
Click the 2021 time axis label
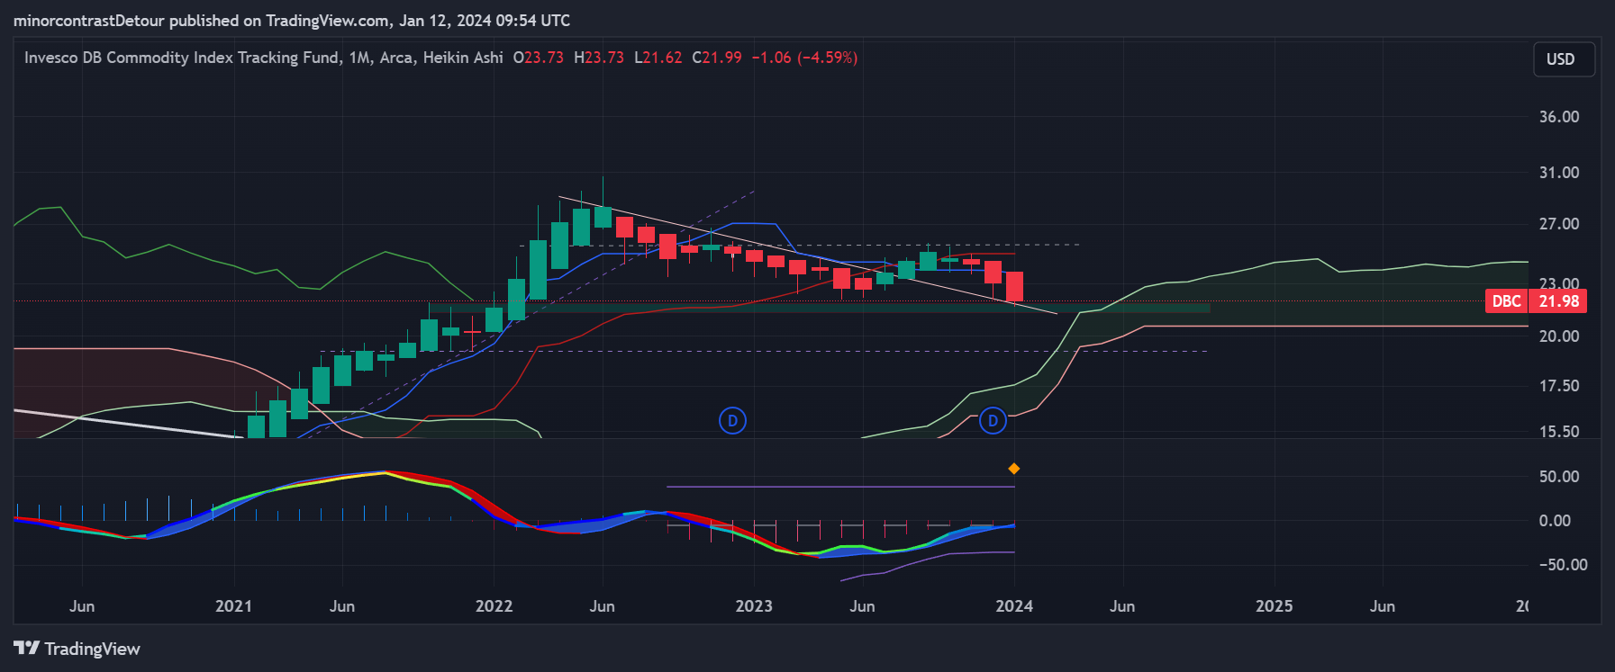click(x=234, y=606)
